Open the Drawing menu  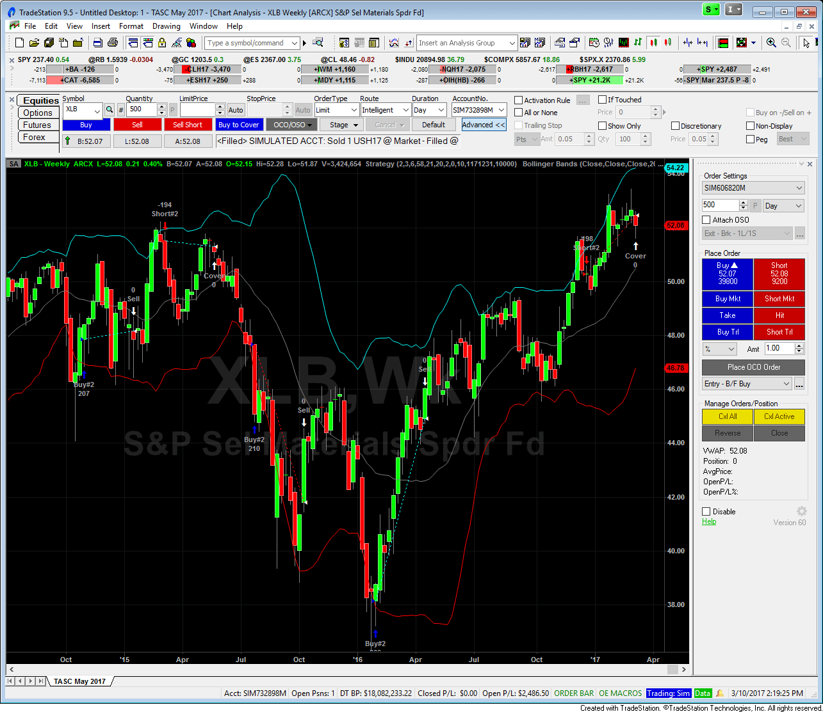pyautogui.click(x=167, y=26)
